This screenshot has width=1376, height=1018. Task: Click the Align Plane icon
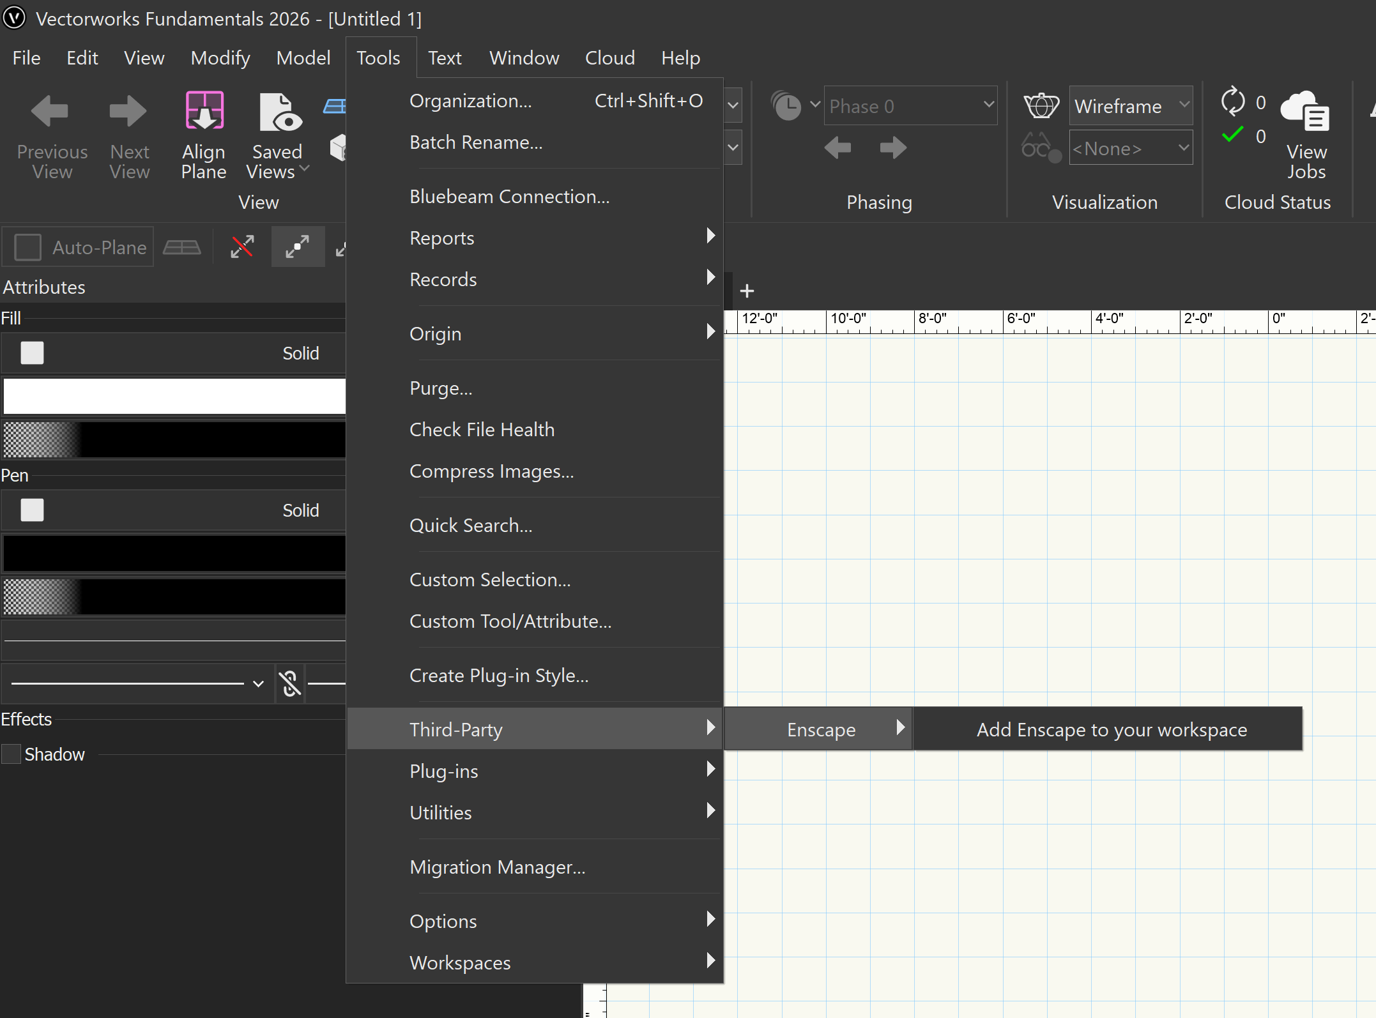click(204, 110)
